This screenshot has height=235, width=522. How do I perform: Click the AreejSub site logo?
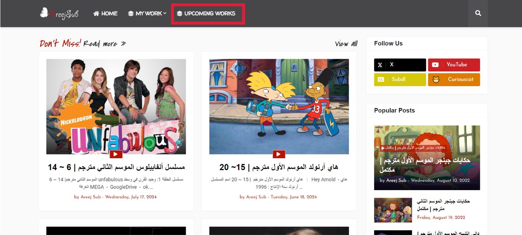pyautogui.click(x=59, y=13)
